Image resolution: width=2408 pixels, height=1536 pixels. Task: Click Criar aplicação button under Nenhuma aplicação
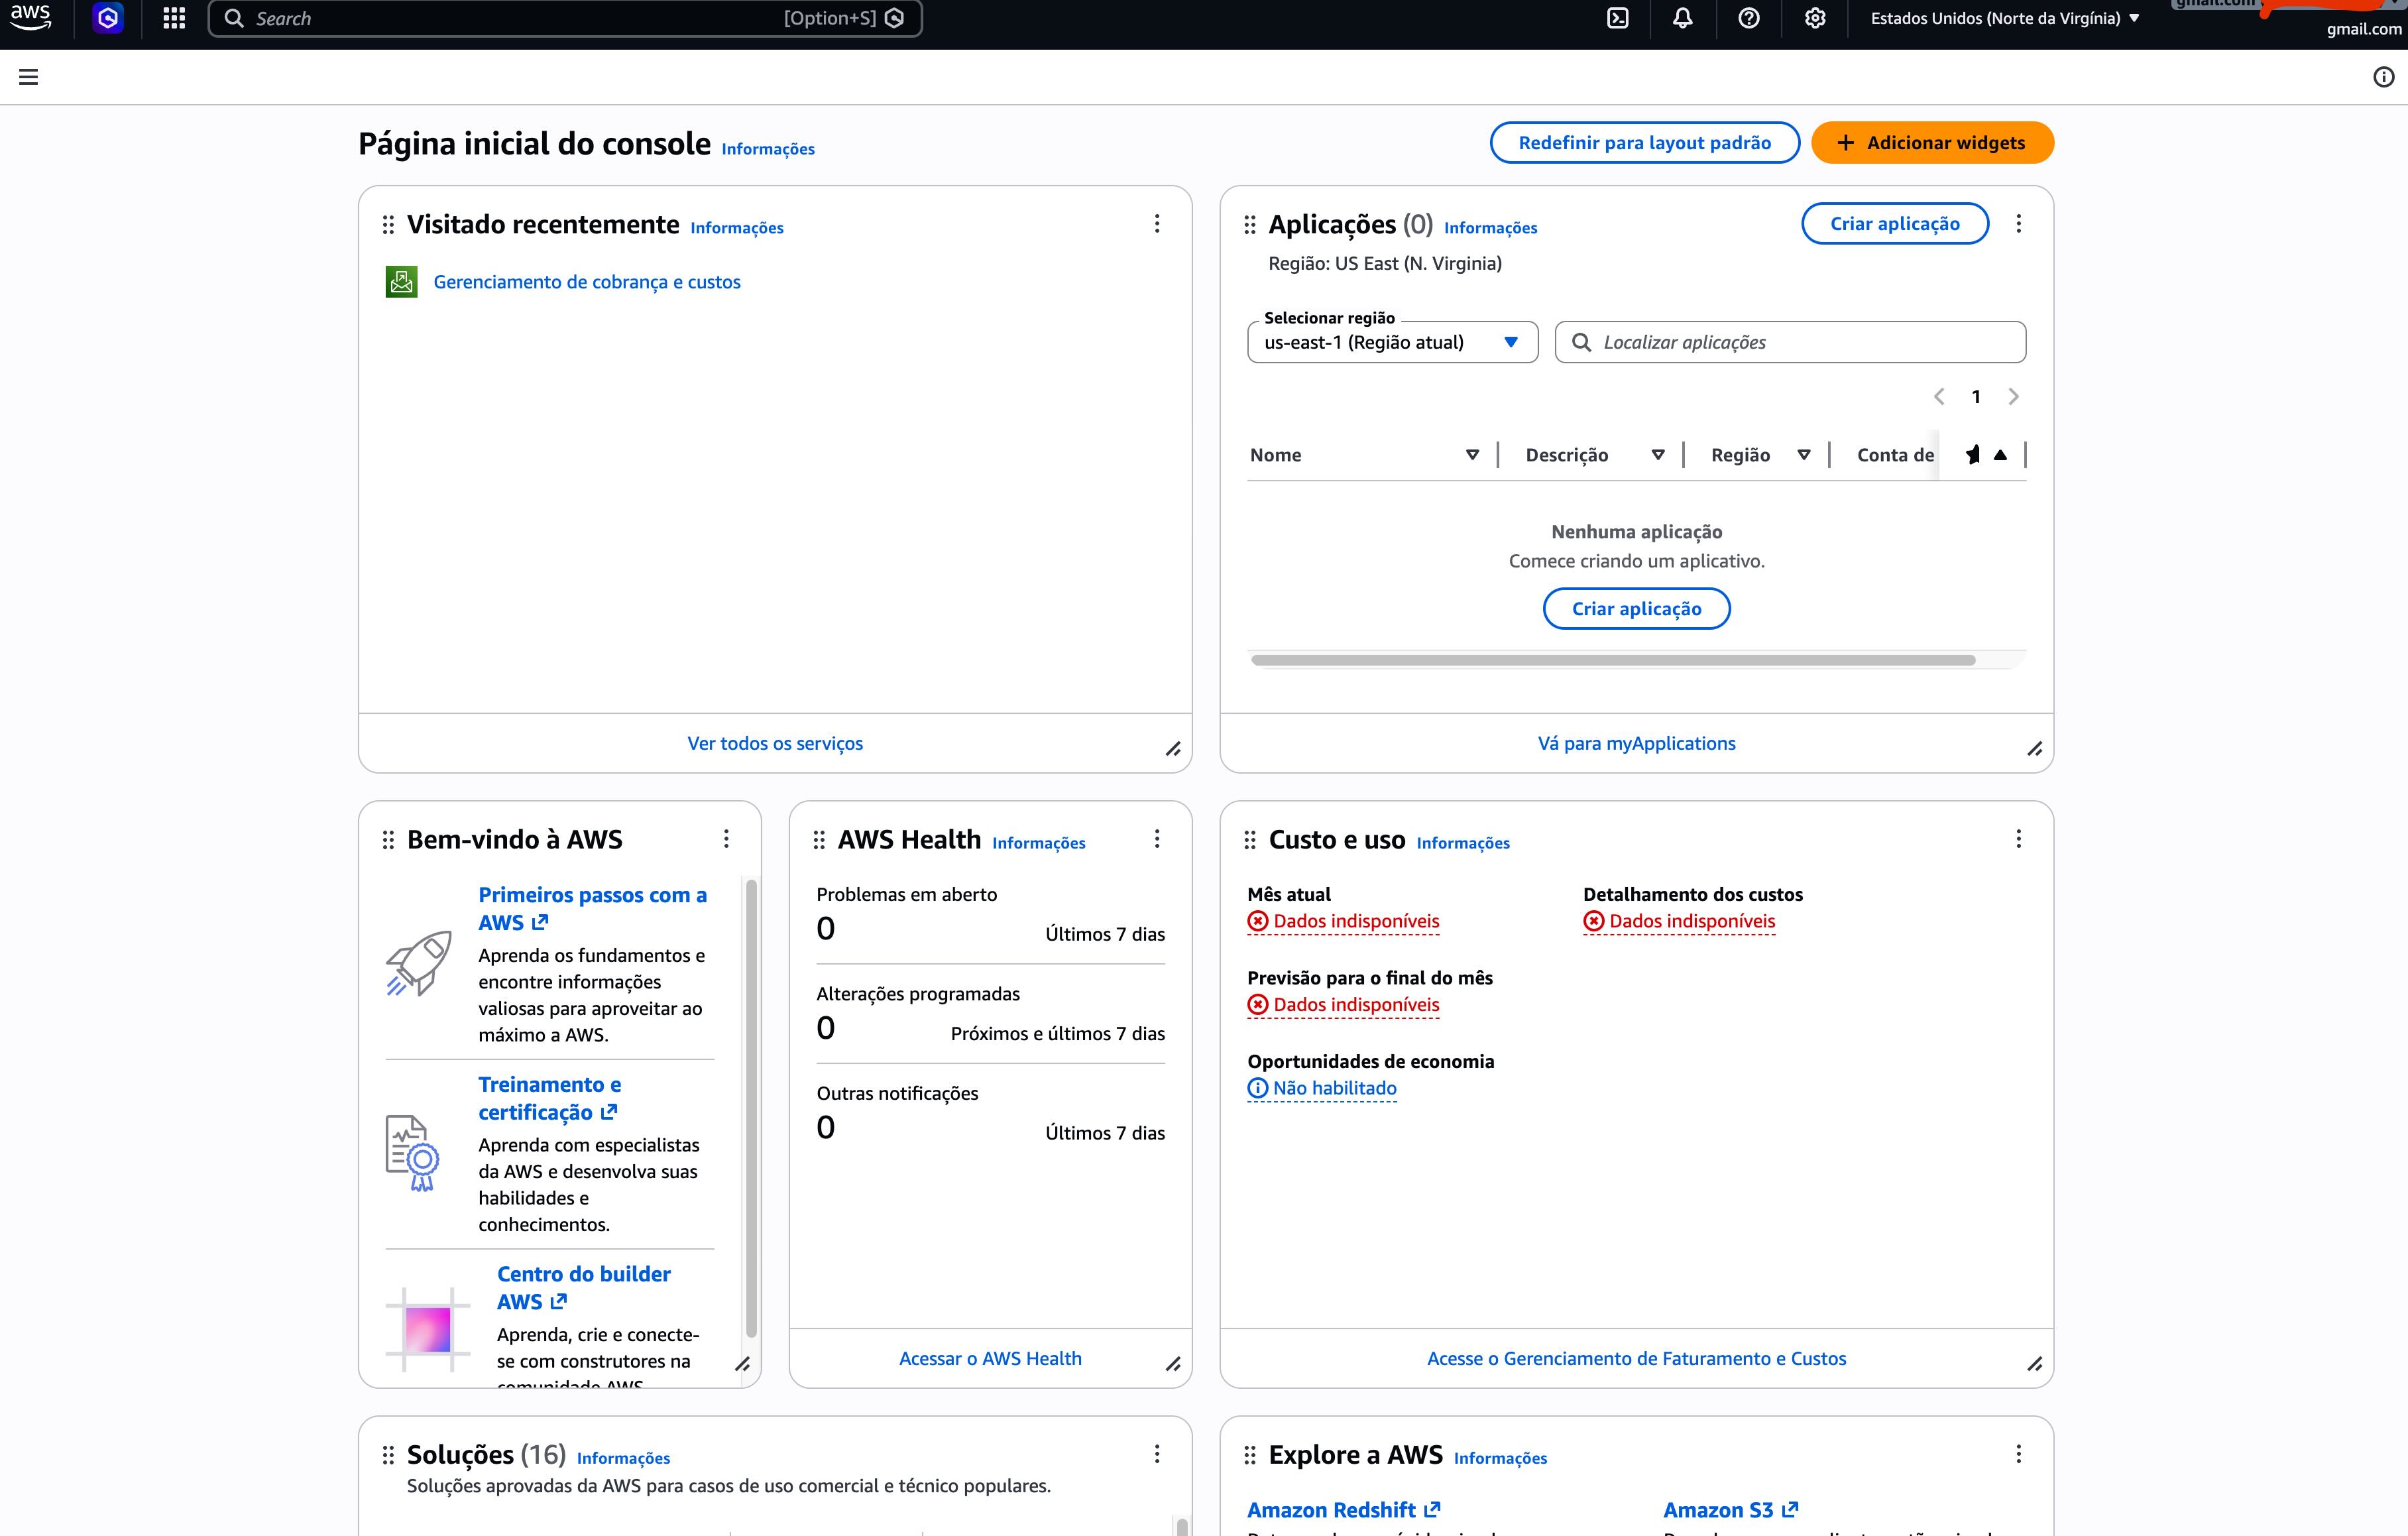click(x=1636, y=609)
